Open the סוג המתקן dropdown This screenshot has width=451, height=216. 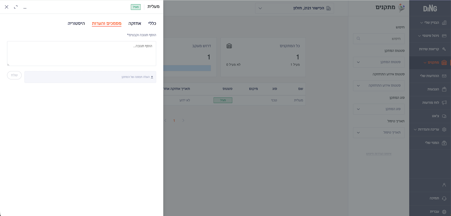[x=379, y=109]
